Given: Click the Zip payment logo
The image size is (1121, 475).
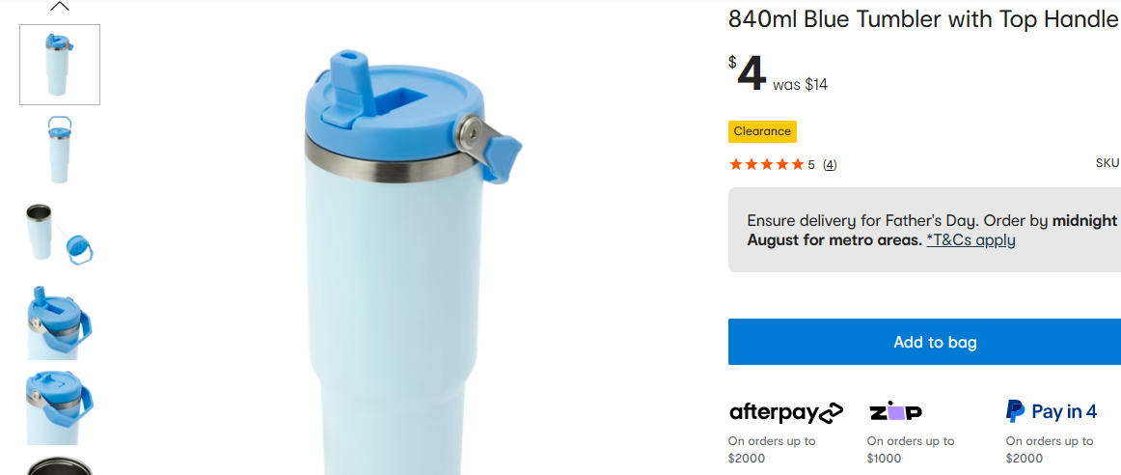Looking at the screenshot, I should click(x=895, y=411).
